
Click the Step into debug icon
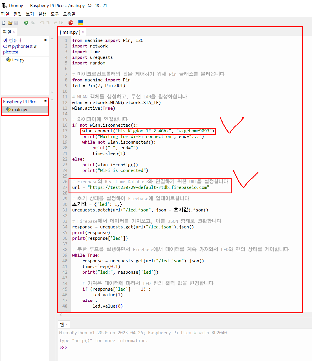click(49, 23)
